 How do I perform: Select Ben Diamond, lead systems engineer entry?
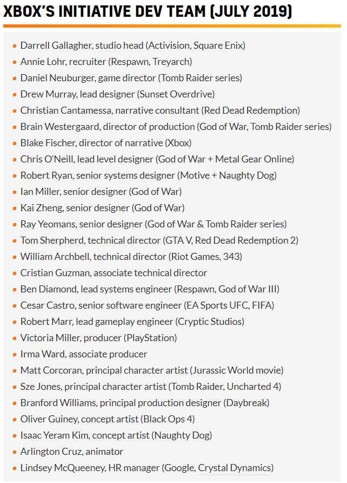150,289
